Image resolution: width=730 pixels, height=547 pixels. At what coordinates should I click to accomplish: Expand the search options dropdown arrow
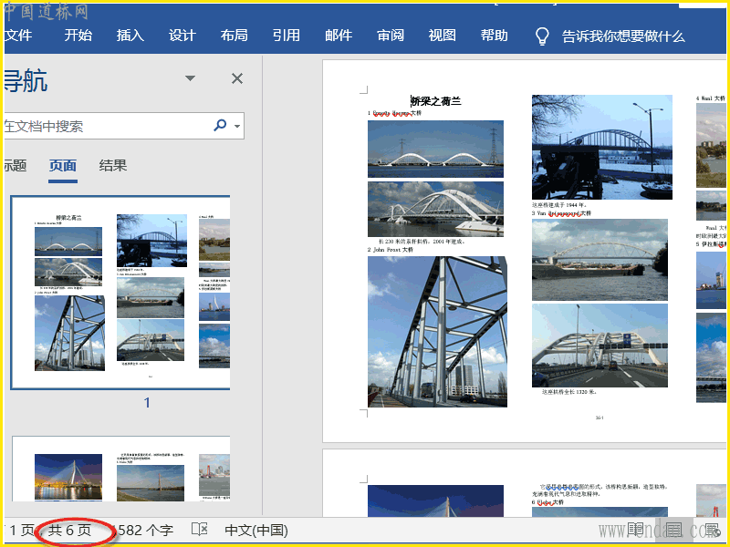(x=237, y=126)
